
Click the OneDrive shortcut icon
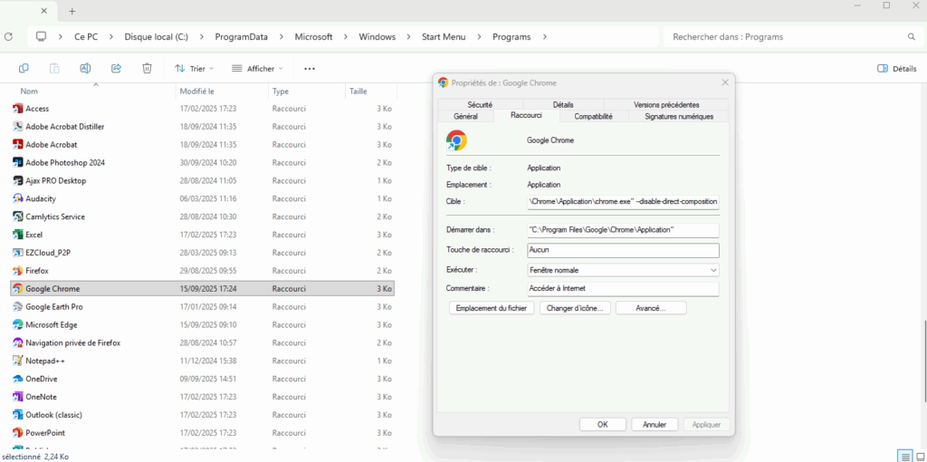click(18, 380)
